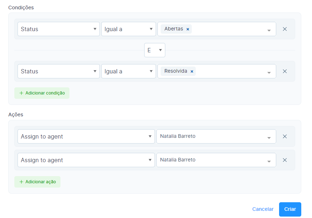Delete the first Status condition row
This screenshot has width=312, height=218.
click(x=285, y=29)
